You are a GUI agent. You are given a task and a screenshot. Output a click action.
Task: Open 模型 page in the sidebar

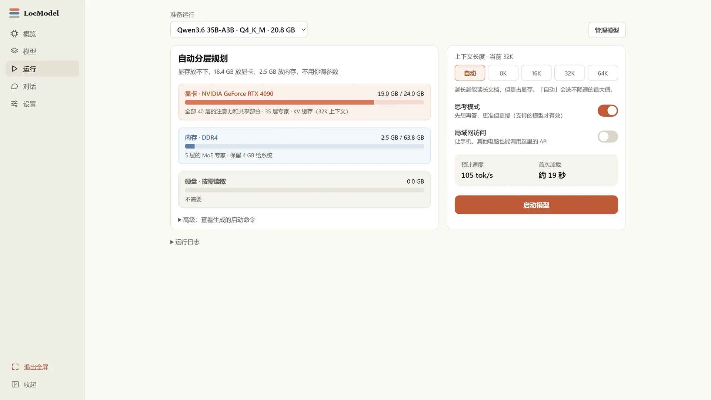point(43,51)
